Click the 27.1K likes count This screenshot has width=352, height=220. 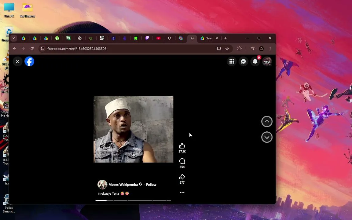[x=182, y=152]
